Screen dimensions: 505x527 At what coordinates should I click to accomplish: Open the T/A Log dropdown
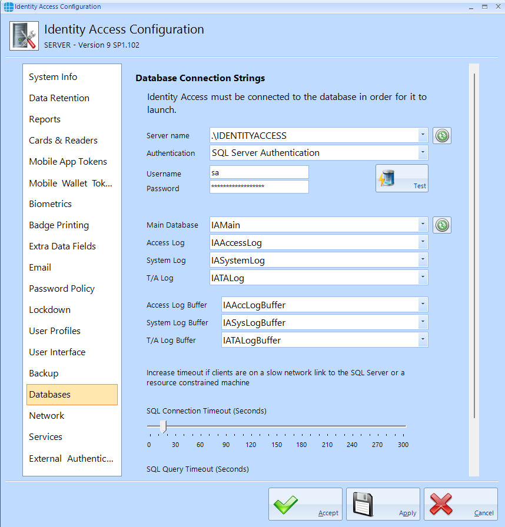click(x=423, y=277)
